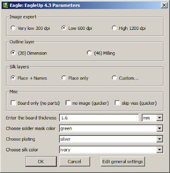The image size is (170, 173).
Task: Open the mm unit dropdown
Action: (x=153, y=118)
